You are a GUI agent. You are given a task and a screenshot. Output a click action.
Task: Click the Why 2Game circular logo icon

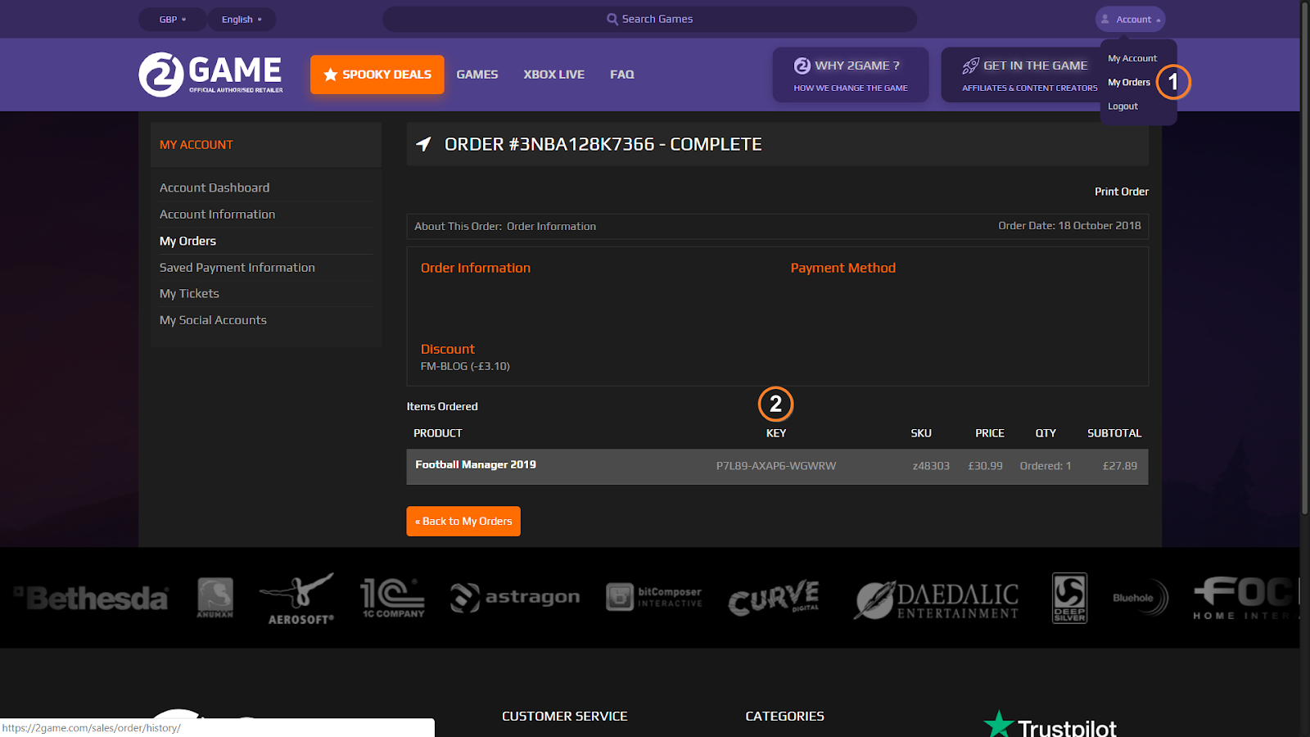(x=802, y=66)
